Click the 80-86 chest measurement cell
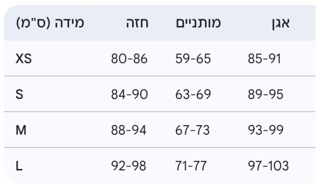 (x=129, y=59)
